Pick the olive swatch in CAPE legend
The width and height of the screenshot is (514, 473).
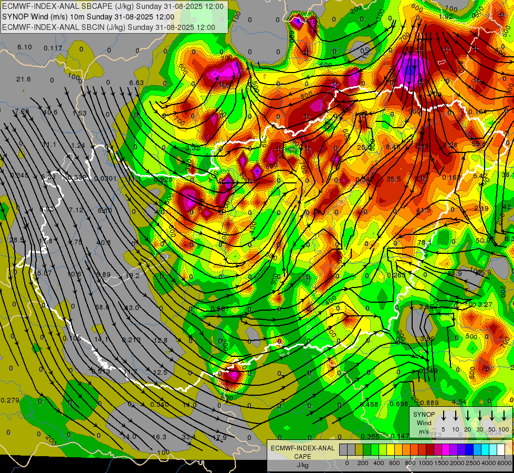coord(359,450)
